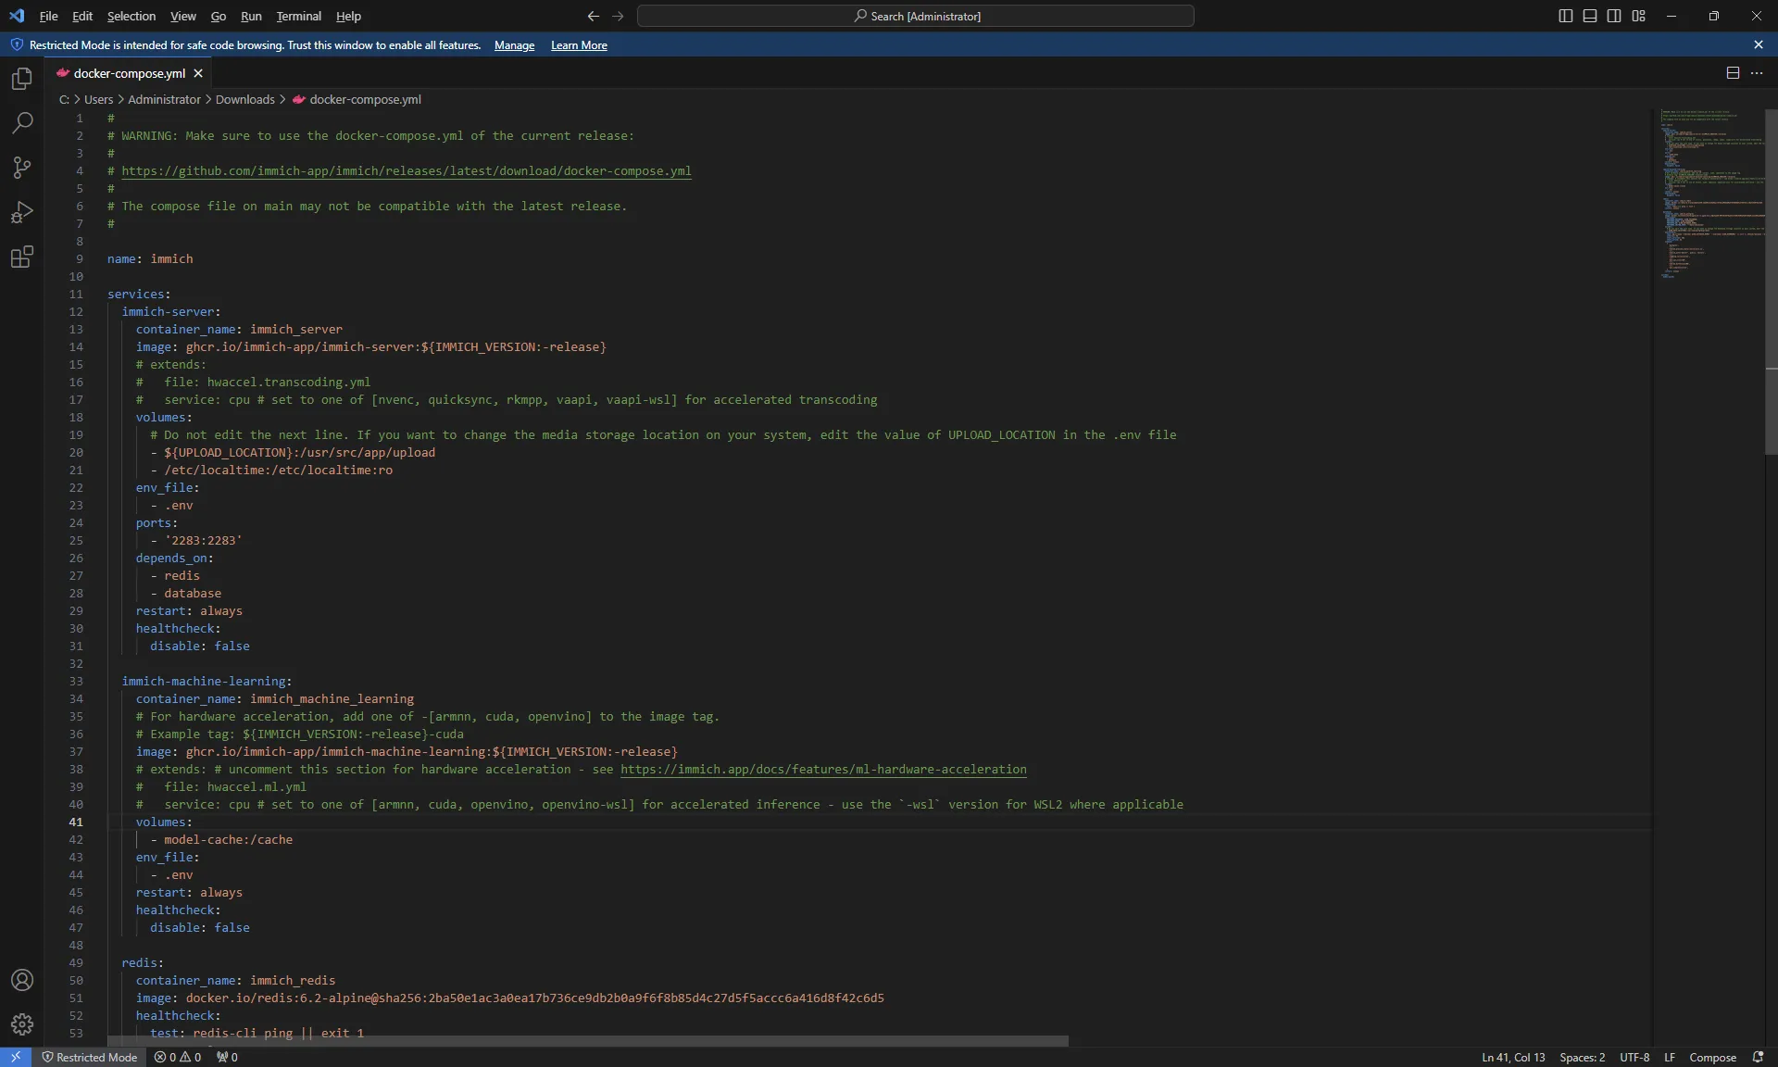Open the Customize Layout menu
The width and height of the screenshot is (1778, 1067).
pyautogui.click(x=1639, y=16)
